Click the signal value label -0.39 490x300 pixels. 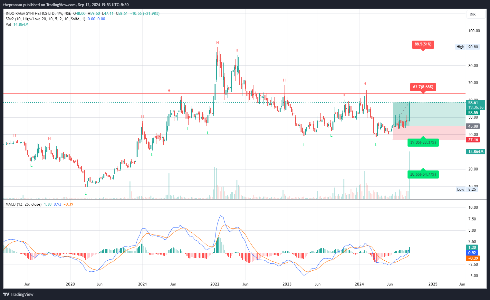tap(473, 258)
